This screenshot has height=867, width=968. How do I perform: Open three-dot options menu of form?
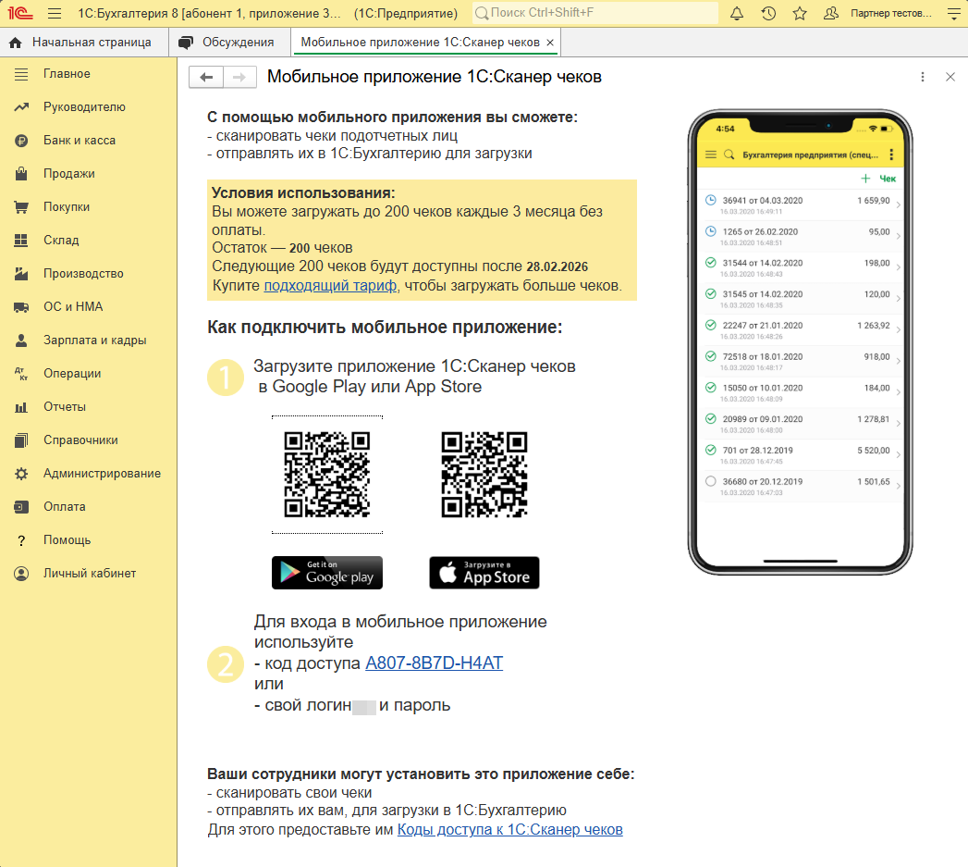(923, 78)
